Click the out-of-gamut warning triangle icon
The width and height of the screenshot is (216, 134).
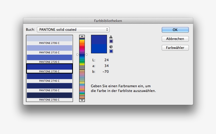click(x=111, y=37)
